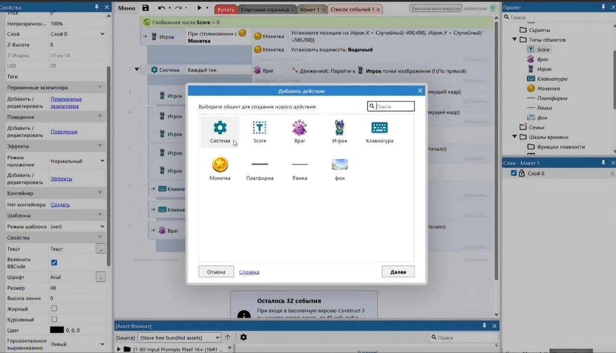Image resolution: width=616 pixels, height=353 pixels.
Task: Expand the 1-Bit Input Prompts Pixel folder
Action: pyautogui.click(x=119, y=349)
